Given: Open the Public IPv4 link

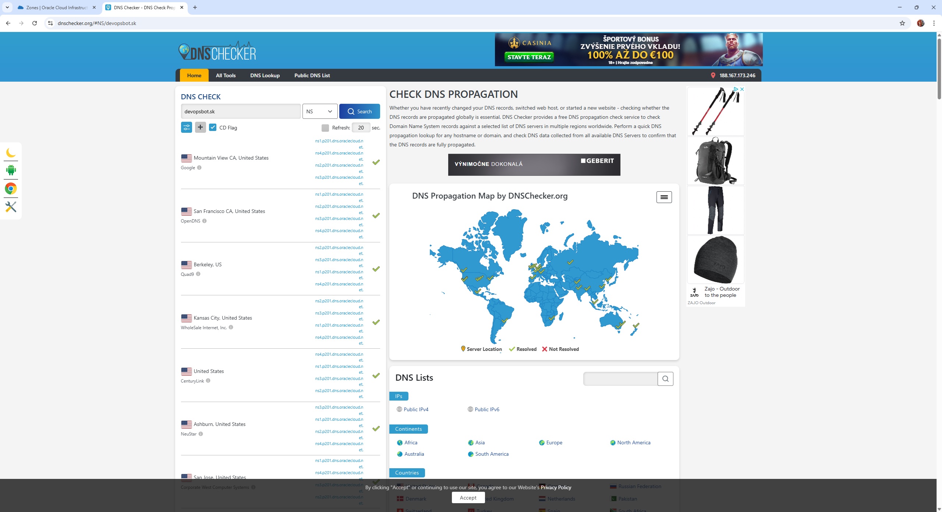Looking at the screenshot, I should tap(416, 409).
